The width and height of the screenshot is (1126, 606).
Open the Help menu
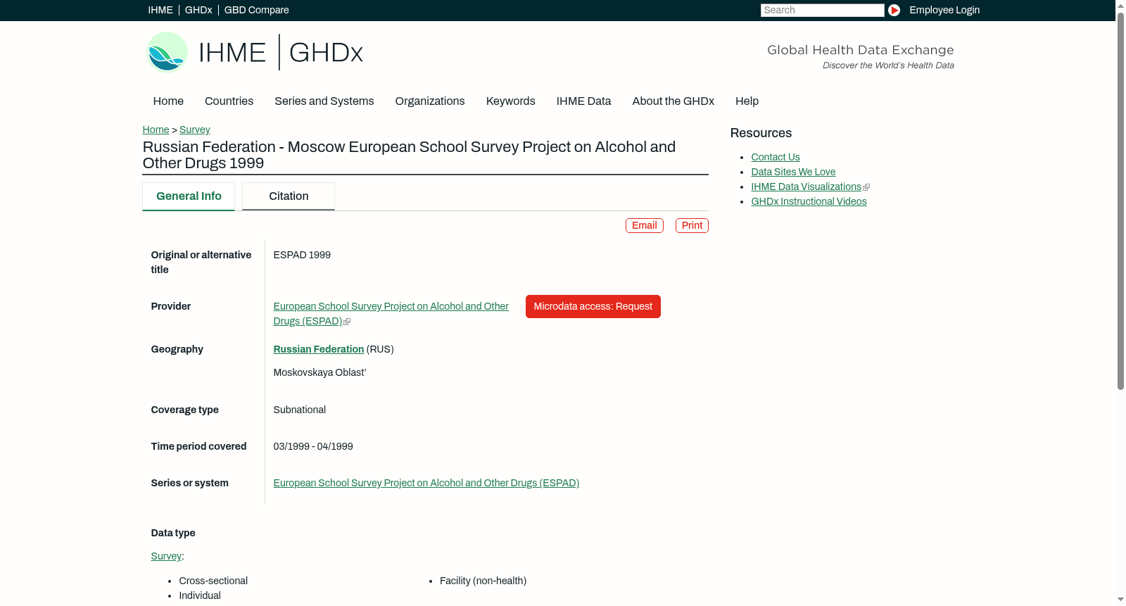click(747, 101)
